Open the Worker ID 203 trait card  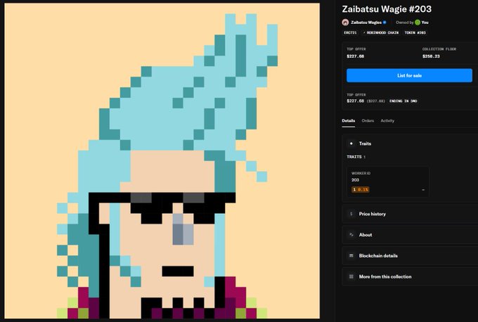click(x=388, y=181)
